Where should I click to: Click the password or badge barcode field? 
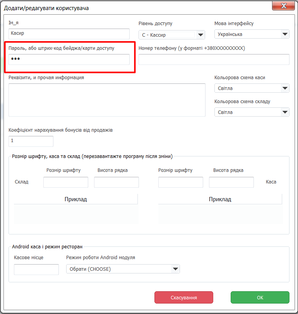(69, 59)
